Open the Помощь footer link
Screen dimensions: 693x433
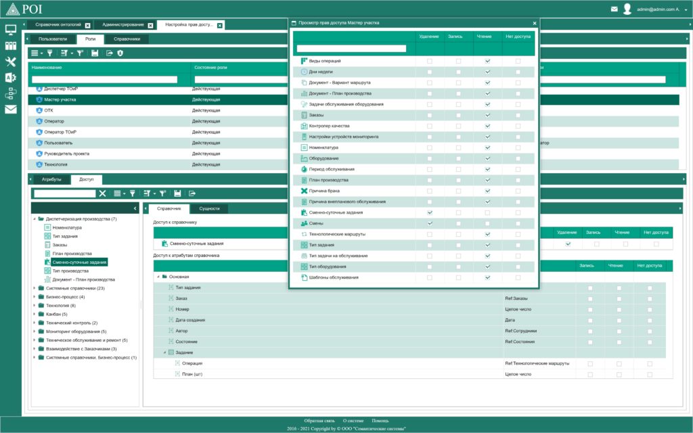pos(380,421)
